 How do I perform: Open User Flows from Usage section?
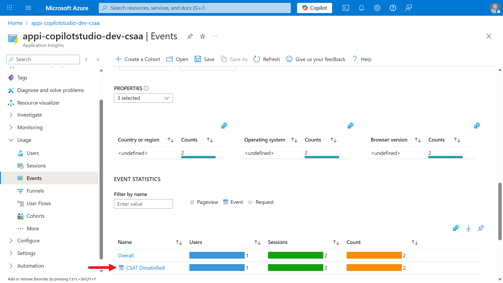point(39,203)
